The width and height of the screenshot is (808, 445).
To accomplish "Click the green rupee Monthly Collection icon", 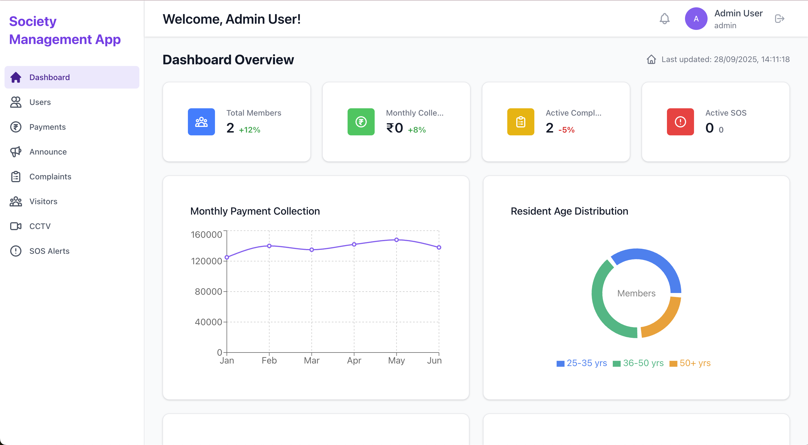I will click(x=361, y=122).
